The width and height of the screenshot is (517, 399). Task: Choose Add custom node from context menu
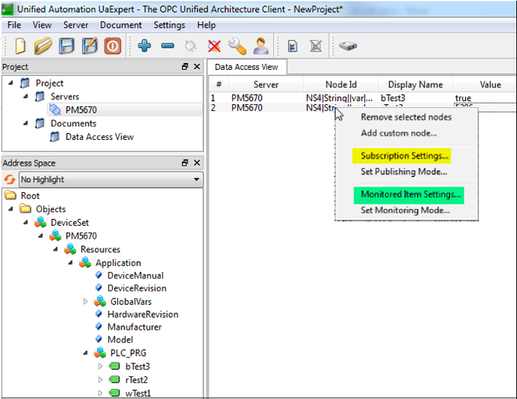tap(399, 133)
